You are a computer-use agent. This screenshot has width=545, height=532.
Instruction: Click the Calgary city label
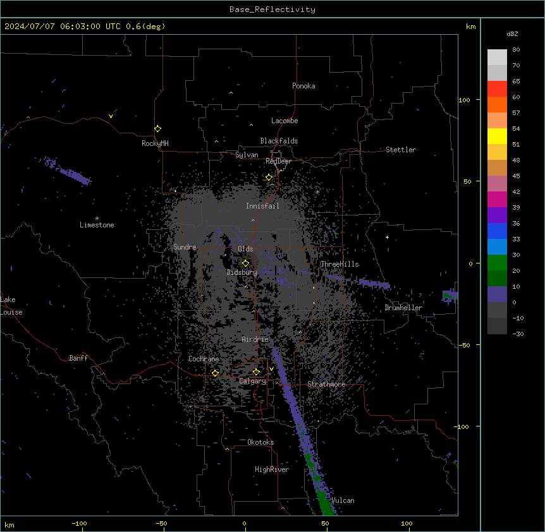click(252, 381)
